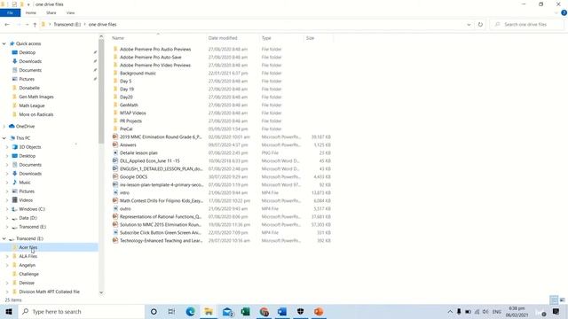Go up one folder level arrow

(35, 25)
